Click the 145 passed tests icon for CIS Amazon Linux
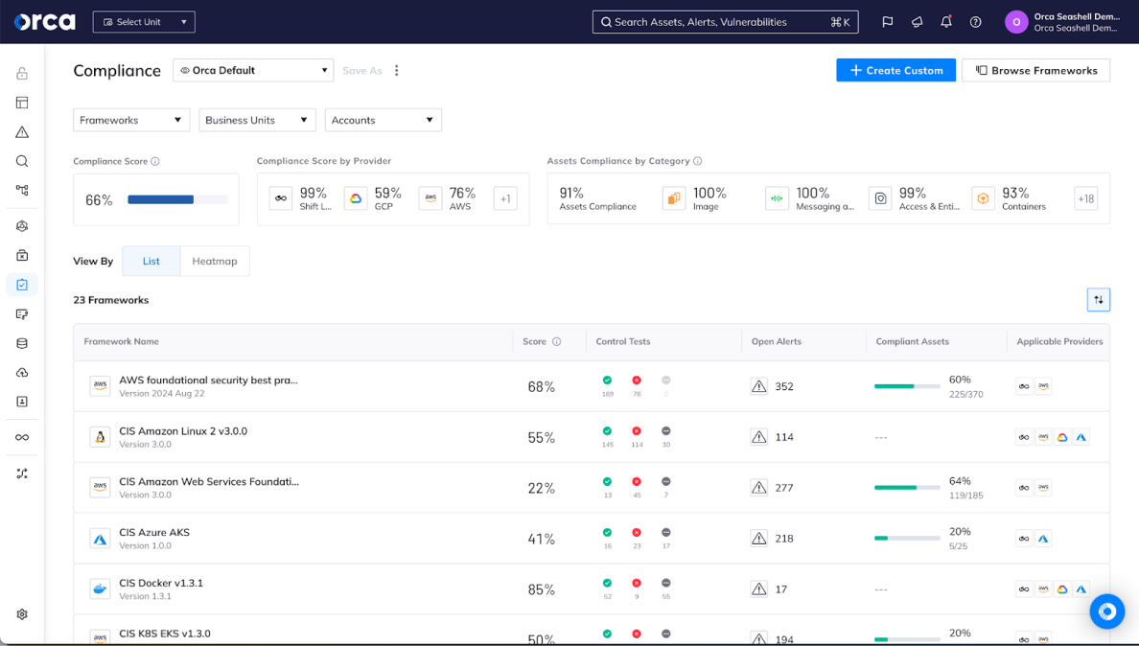Image resolution: width=1139 pixels, height=646 pixels. 607,431
